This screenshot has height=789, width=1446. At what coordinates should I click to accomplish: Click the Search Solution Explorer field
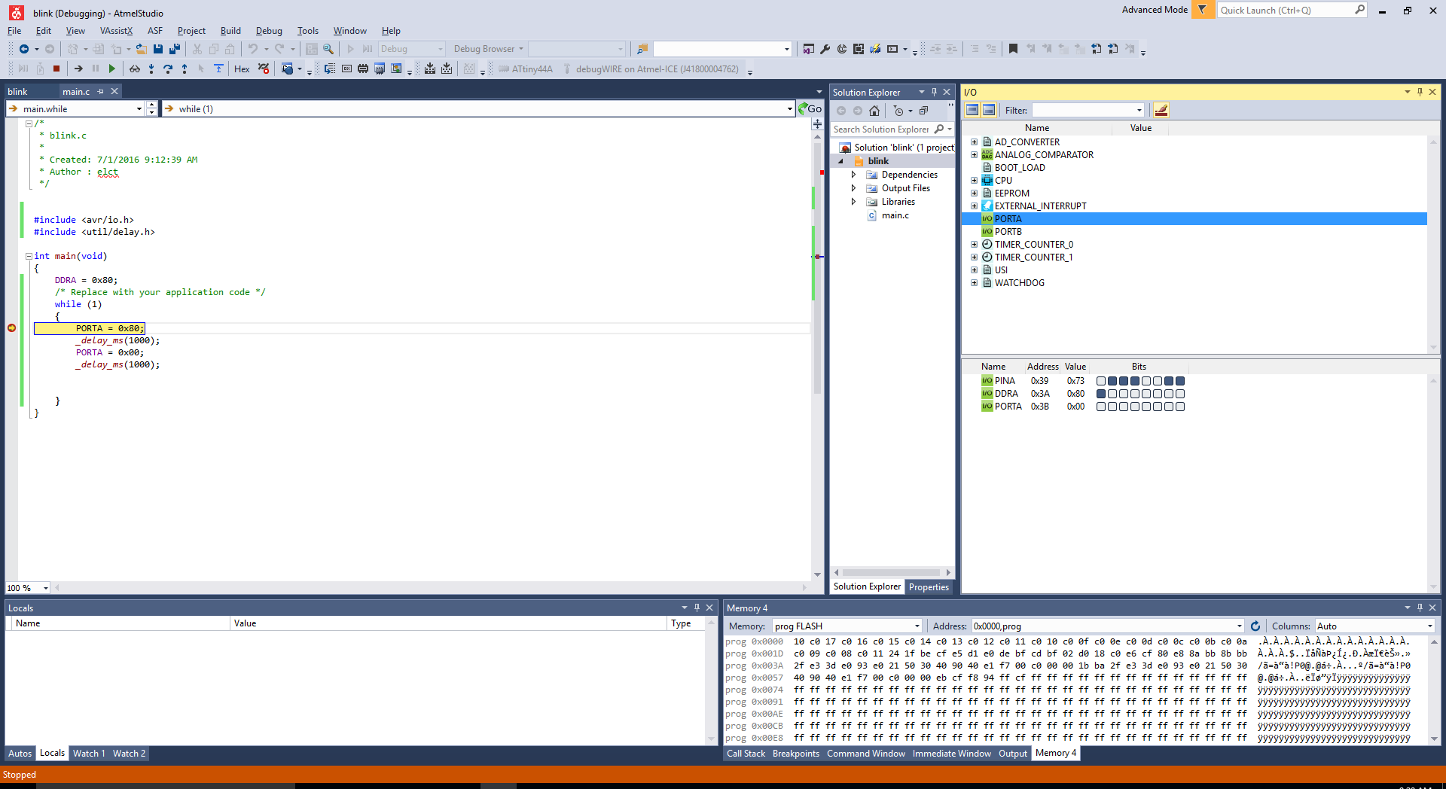[881, 129]
